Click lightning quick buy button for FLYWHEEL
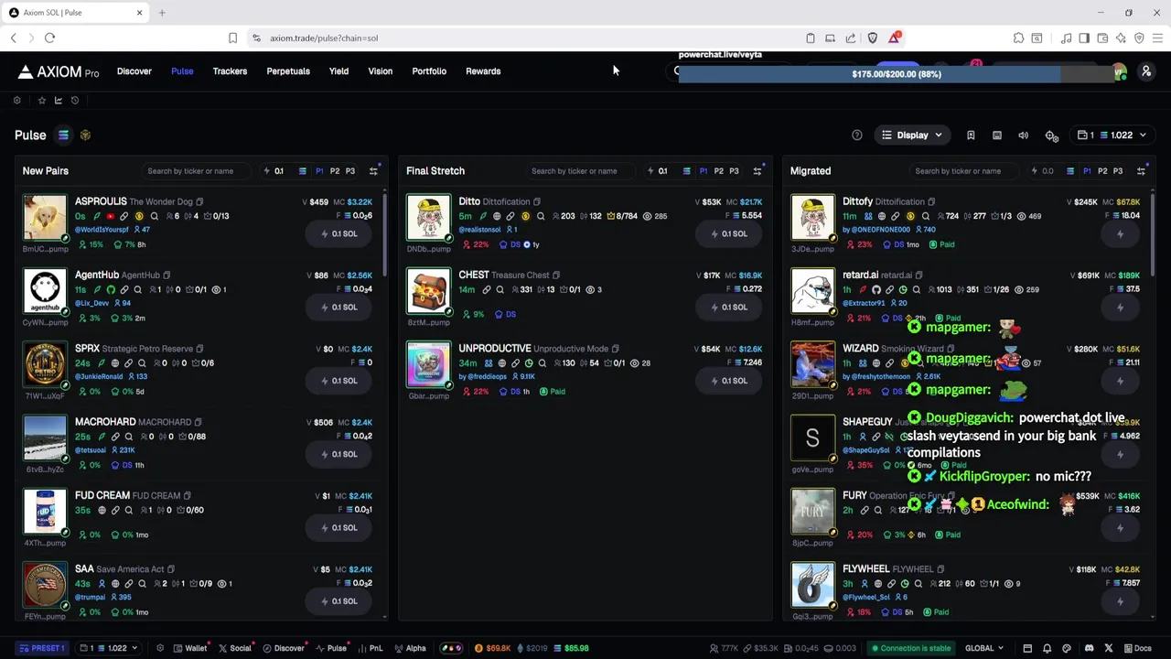The height and width of the screenshot is (659, 1171). coord(1120,601)
